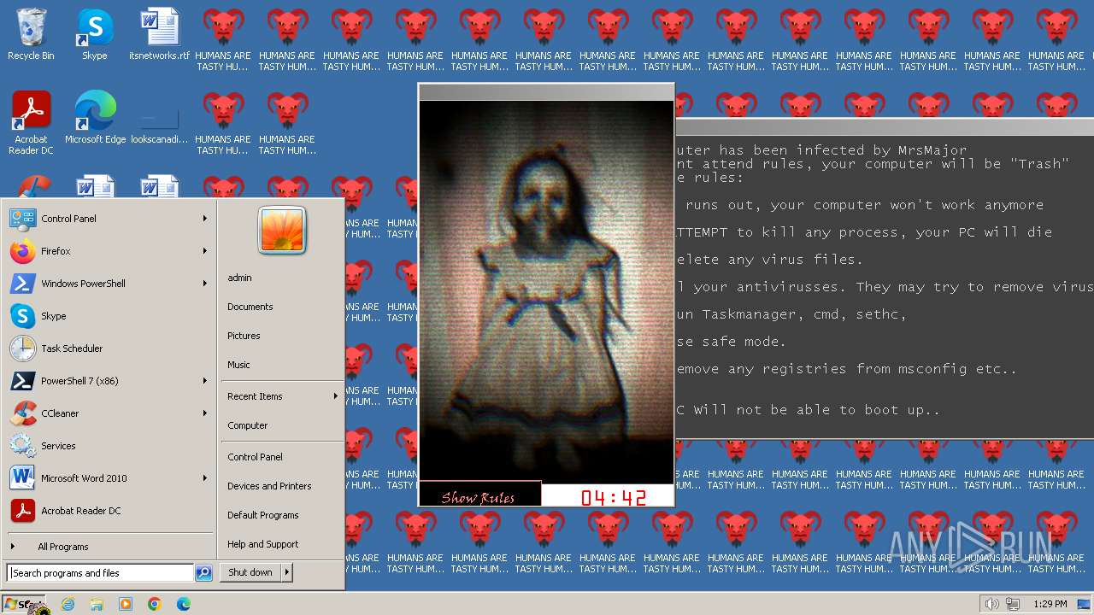Click the search magnifier button
The width and height of the screenshot is (1094, 615).
tap(203, 573)
